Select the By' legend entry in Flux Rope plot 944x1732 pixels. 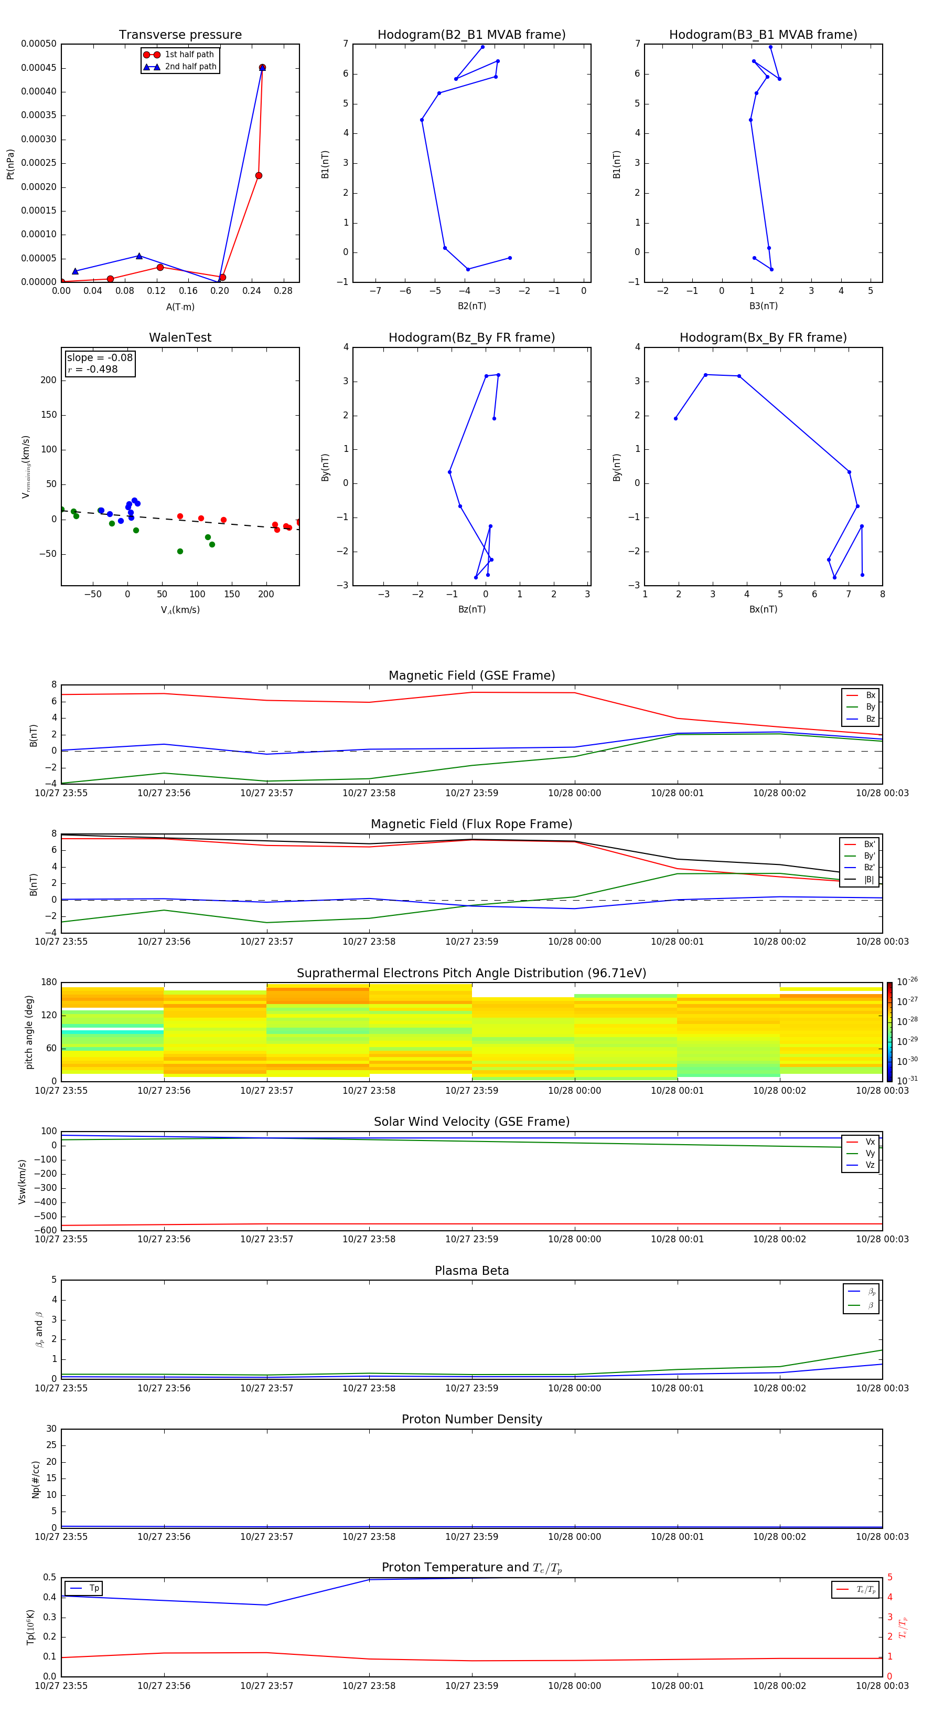860,856
